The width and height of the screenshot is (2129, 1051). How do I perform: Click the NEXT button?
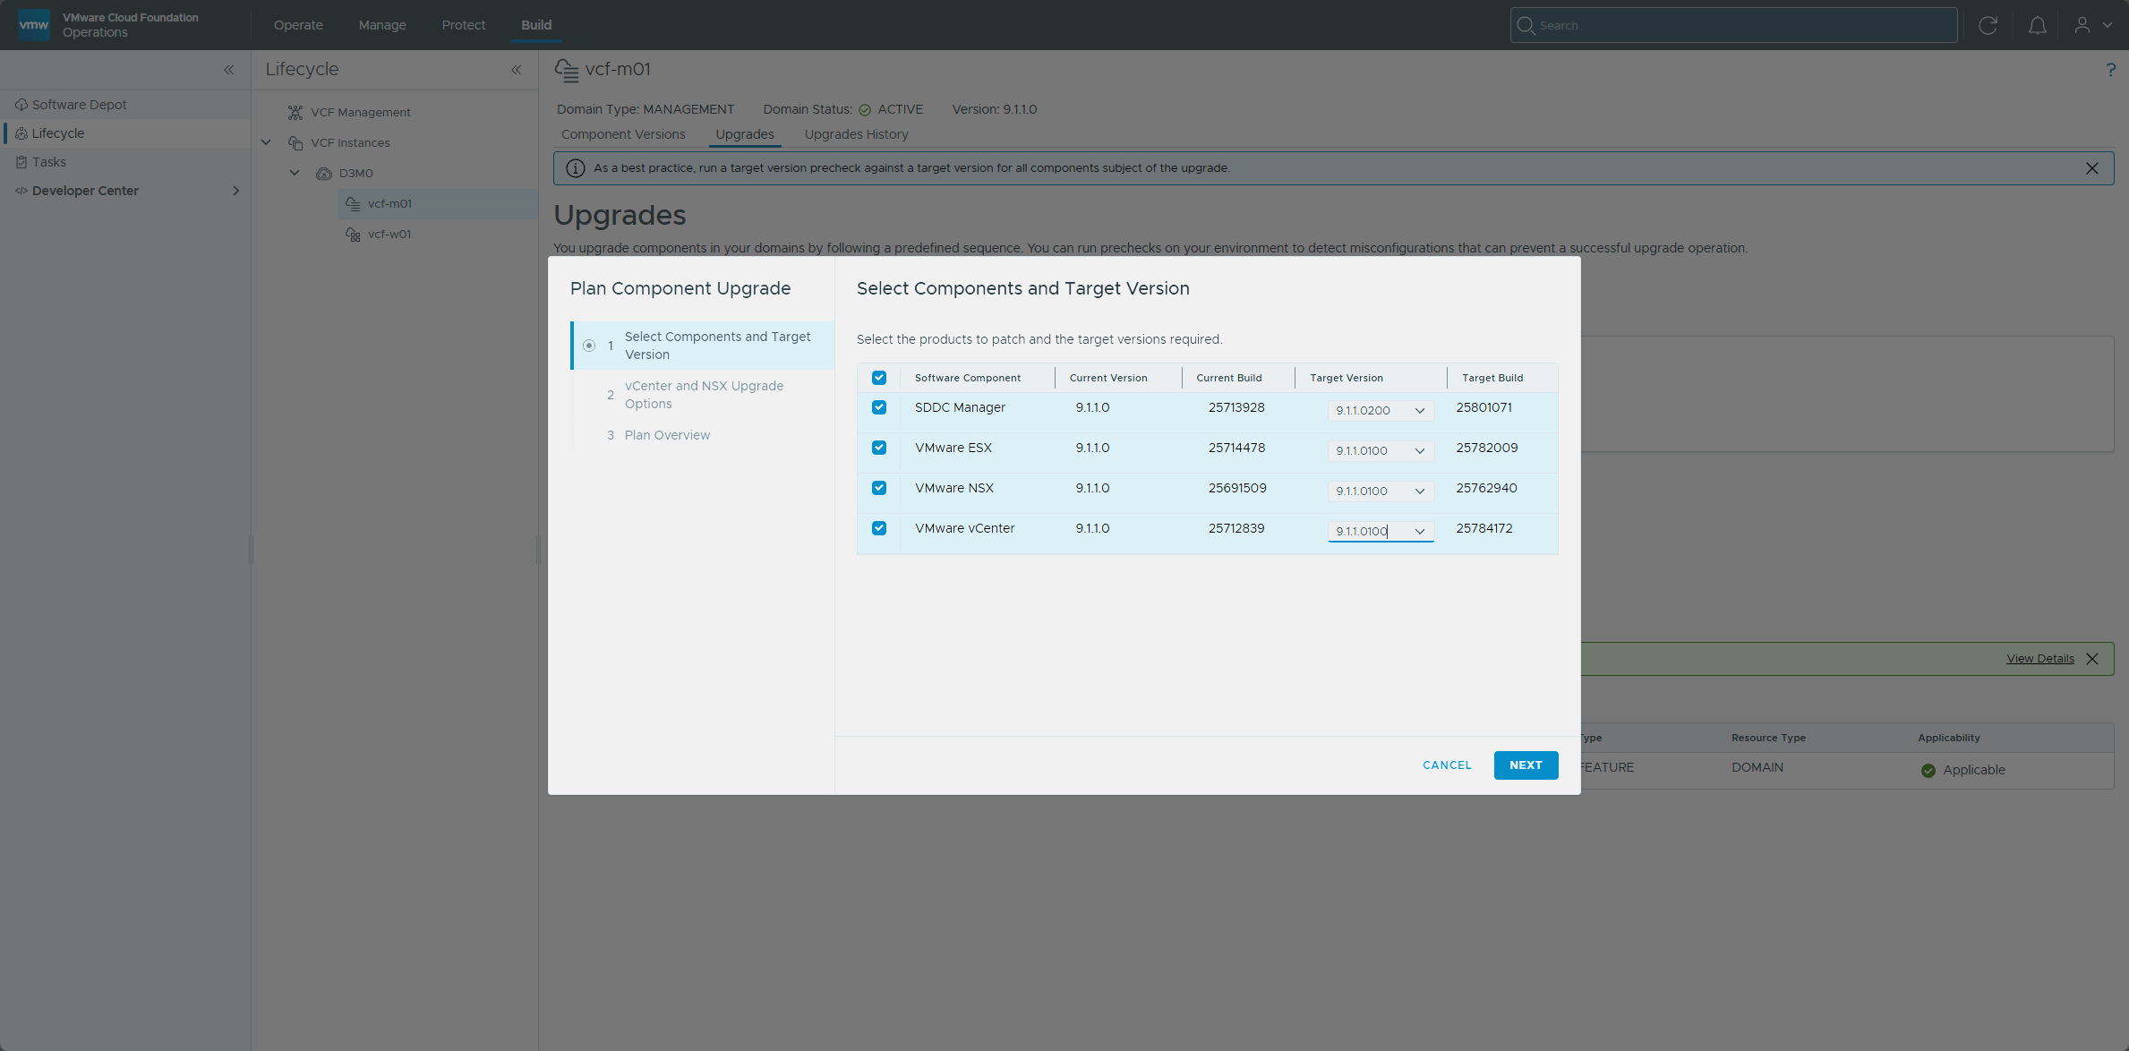coord(1526,765)
